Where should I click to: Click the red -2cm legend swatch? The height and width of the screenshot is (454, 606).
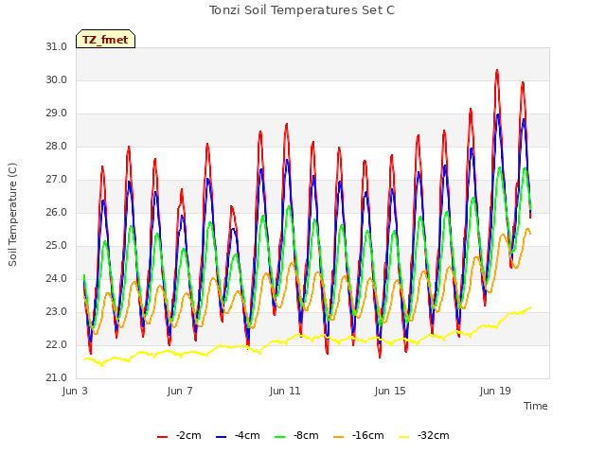pyautogui.click(x=162, y=437)
